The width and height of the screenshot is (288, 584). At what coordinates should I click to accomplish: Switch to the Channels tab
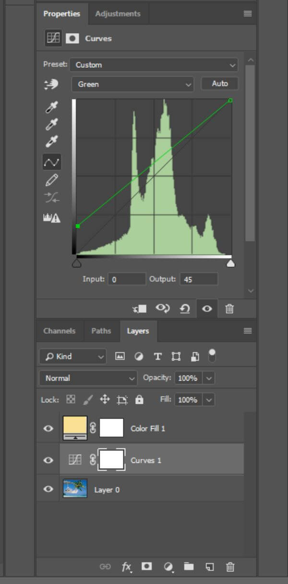click(59, 331)
